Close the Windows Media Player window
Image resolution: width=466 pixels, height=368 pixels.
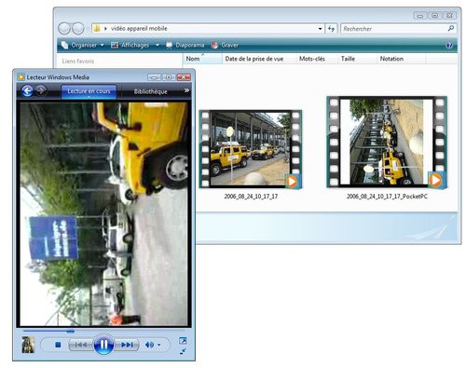[184, 76]
